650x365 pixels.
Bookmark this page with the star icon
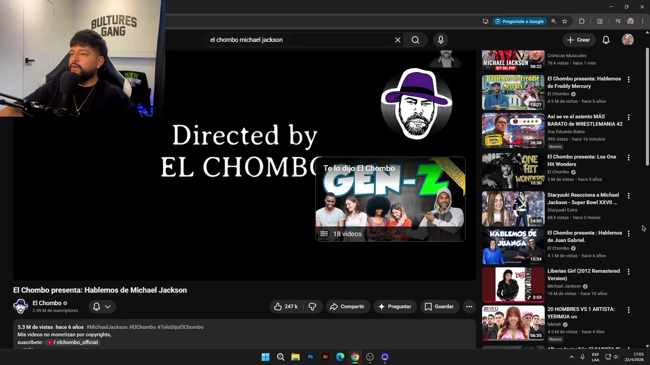(565, 21)
